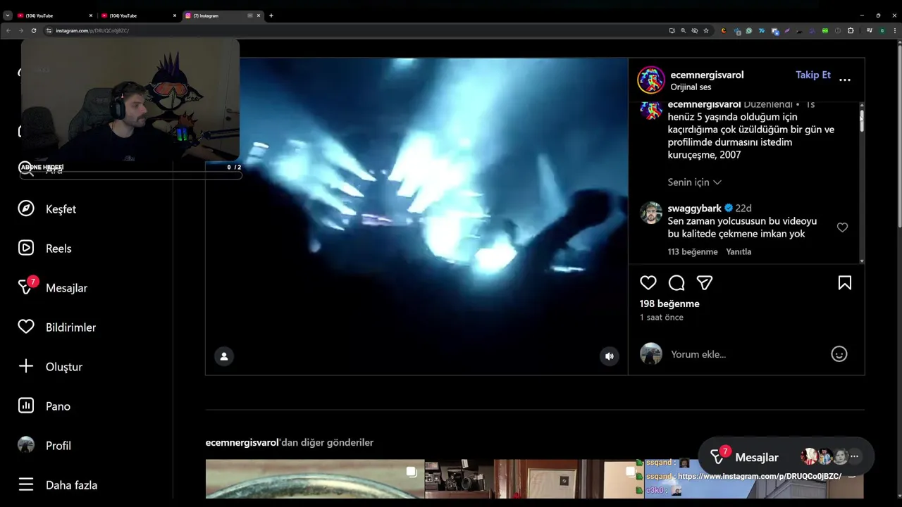Viewport: 902px width, 507px height.
Task: Open Bildirimler heart icon in sidebar
Action: tap(26, 327)
